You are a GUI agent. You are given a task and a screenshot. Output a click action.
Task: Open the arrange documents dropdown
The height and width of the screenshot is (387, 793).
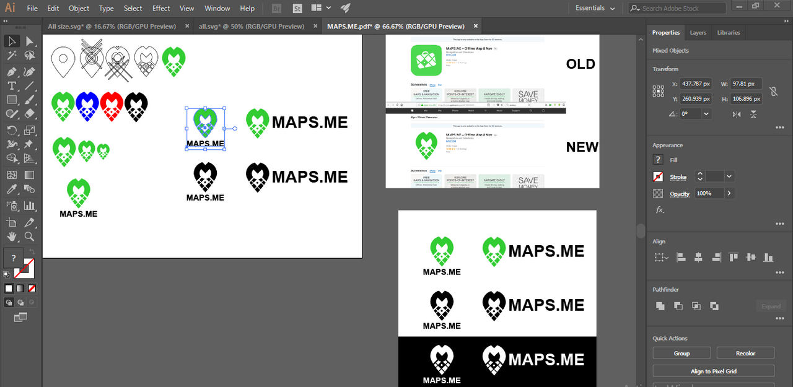click(321, 8)
